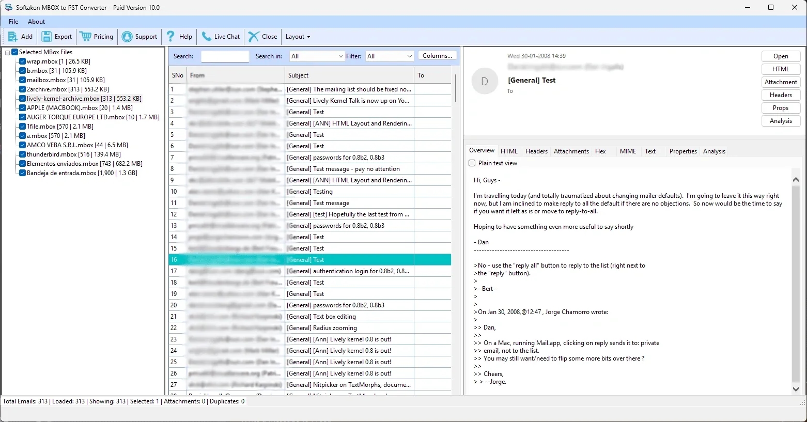Open the File menu
The width and height of the screenshot is (807, 422).
click(x=13, y=22)
